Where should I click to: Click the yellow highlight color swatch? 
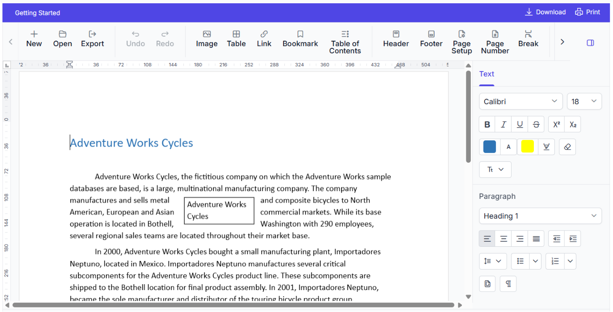click(x=527, y=147)
